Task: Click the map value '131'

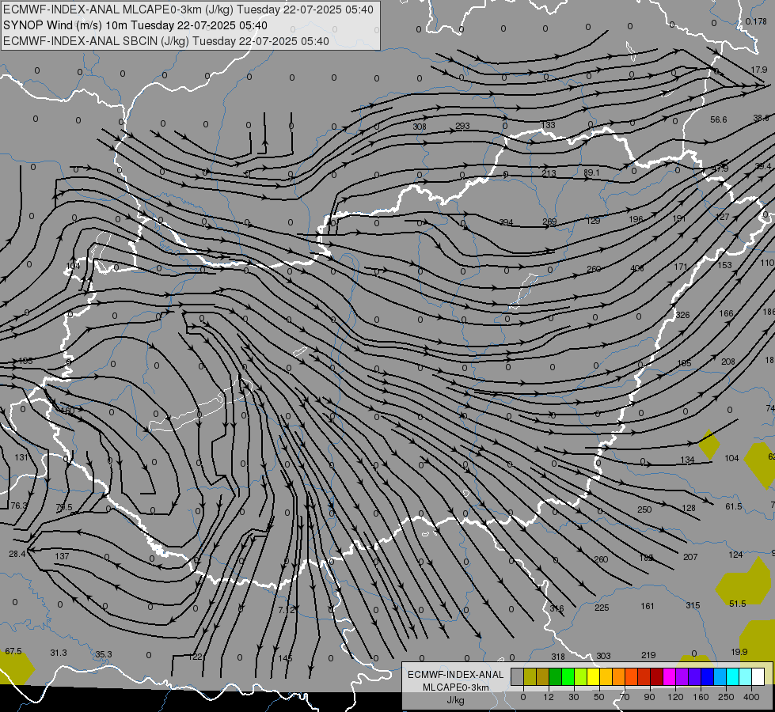Action: [x=21, y=457]
